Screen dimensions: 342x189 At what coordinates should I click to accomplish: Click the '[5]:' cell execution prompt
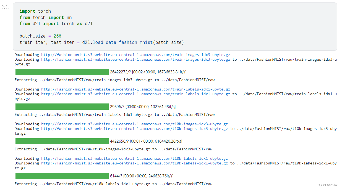pyautogui.click(x=6, y=7)
